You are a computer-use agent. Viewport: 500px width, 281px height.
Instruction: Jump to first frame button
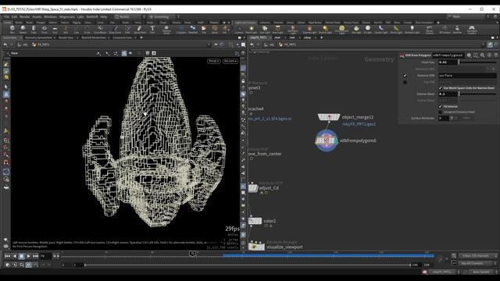point(7,256)
